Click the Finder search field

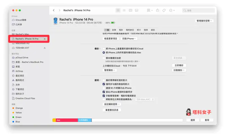tap(198, 10)
